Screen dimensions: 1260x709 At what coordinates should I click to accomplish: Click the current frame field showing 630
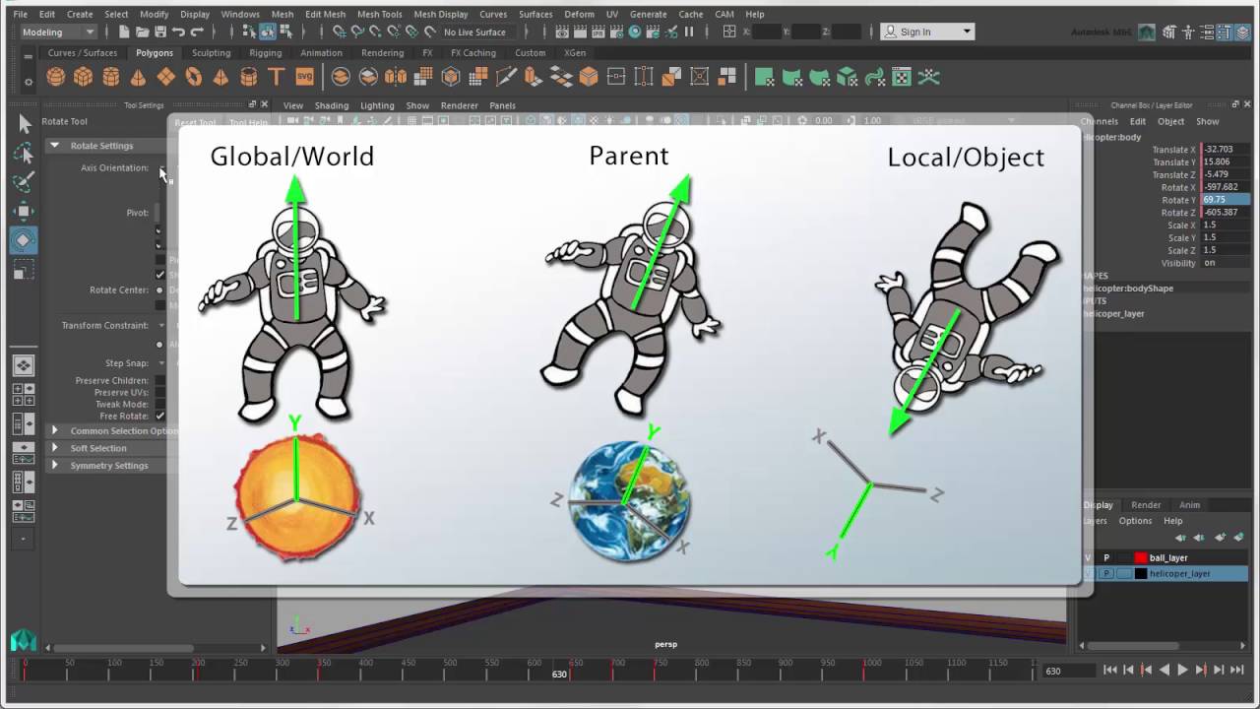(x=1068, y=671)
